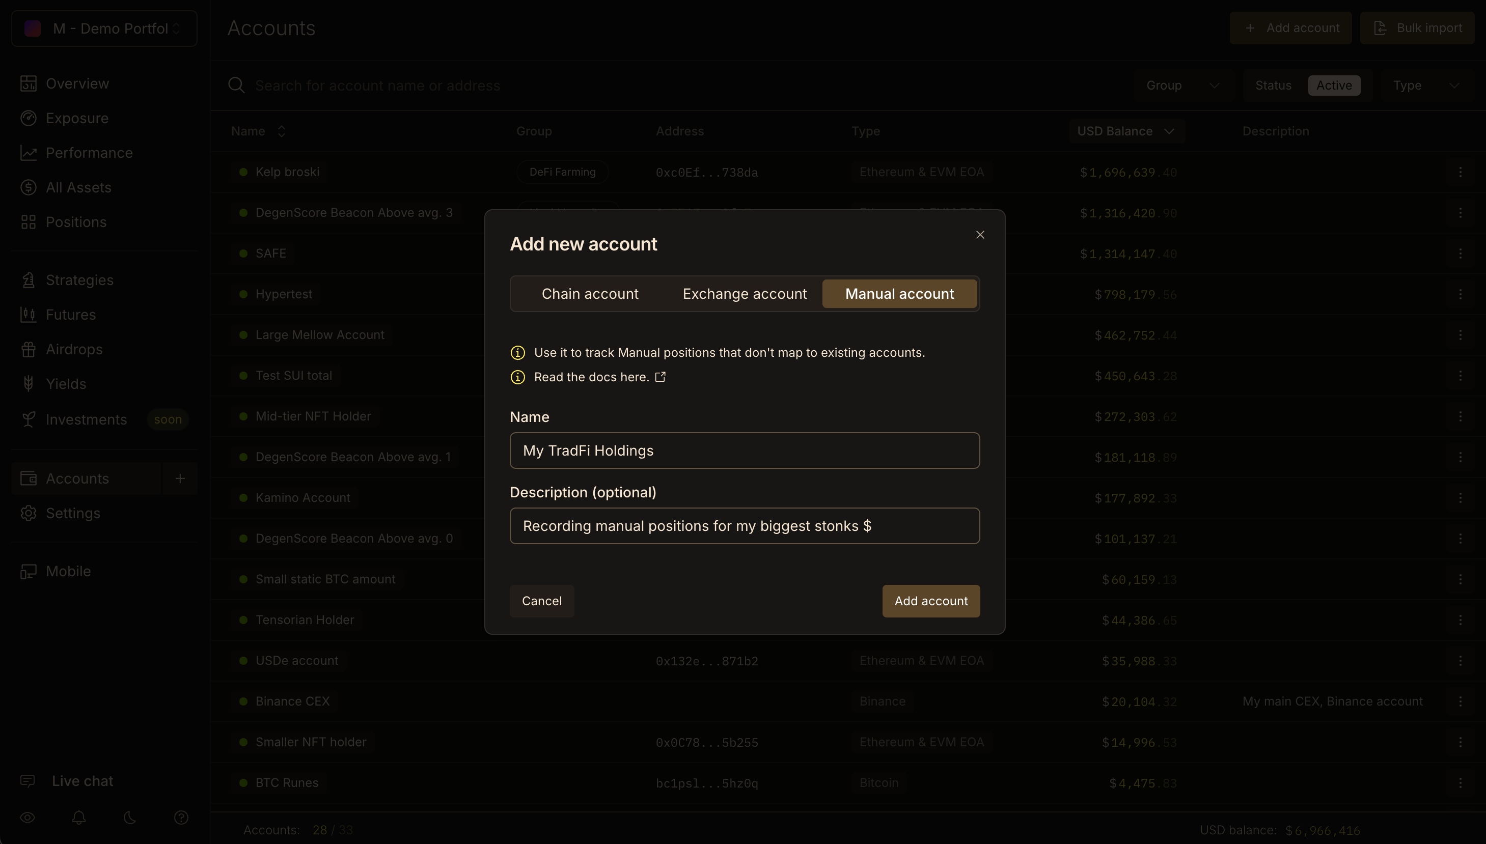Viewport: 1486px width, 844px height.
Task: Expand the Type filter dropdown
Action: pos(1426,86)
